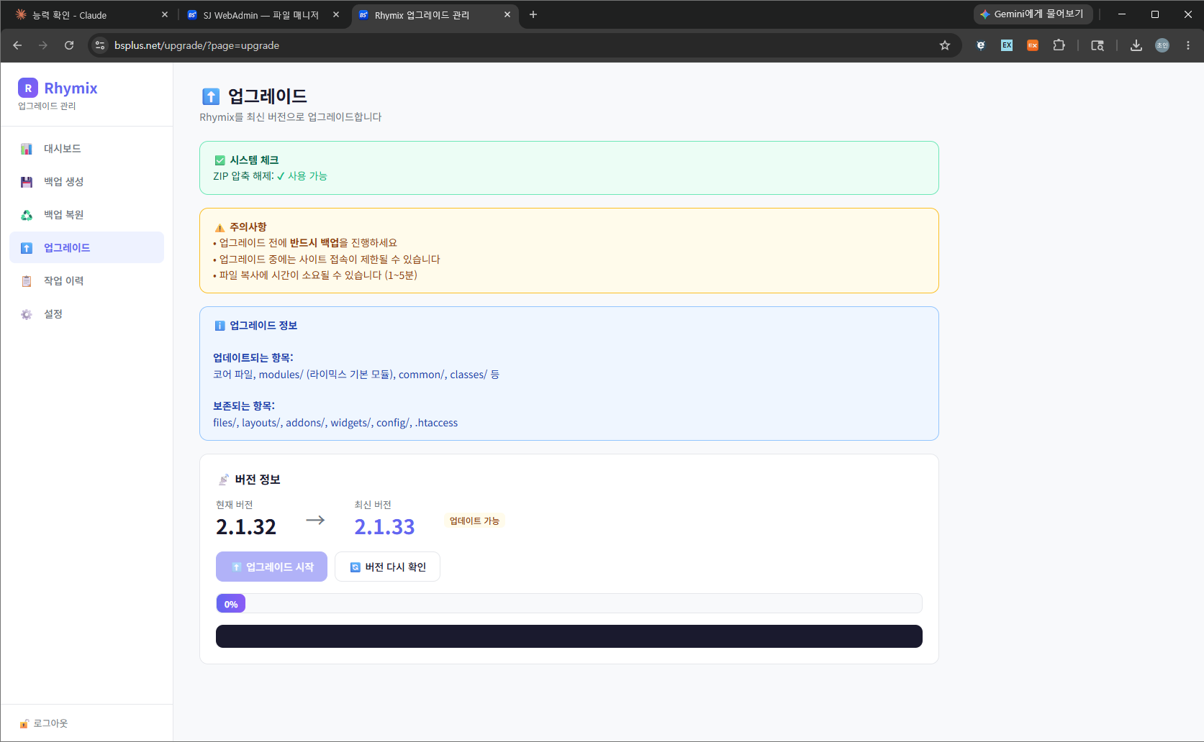Click the address bar URL field
The height and width of the screenshot is (742, 1204).
pyautogui.click(x=524, y=45)
